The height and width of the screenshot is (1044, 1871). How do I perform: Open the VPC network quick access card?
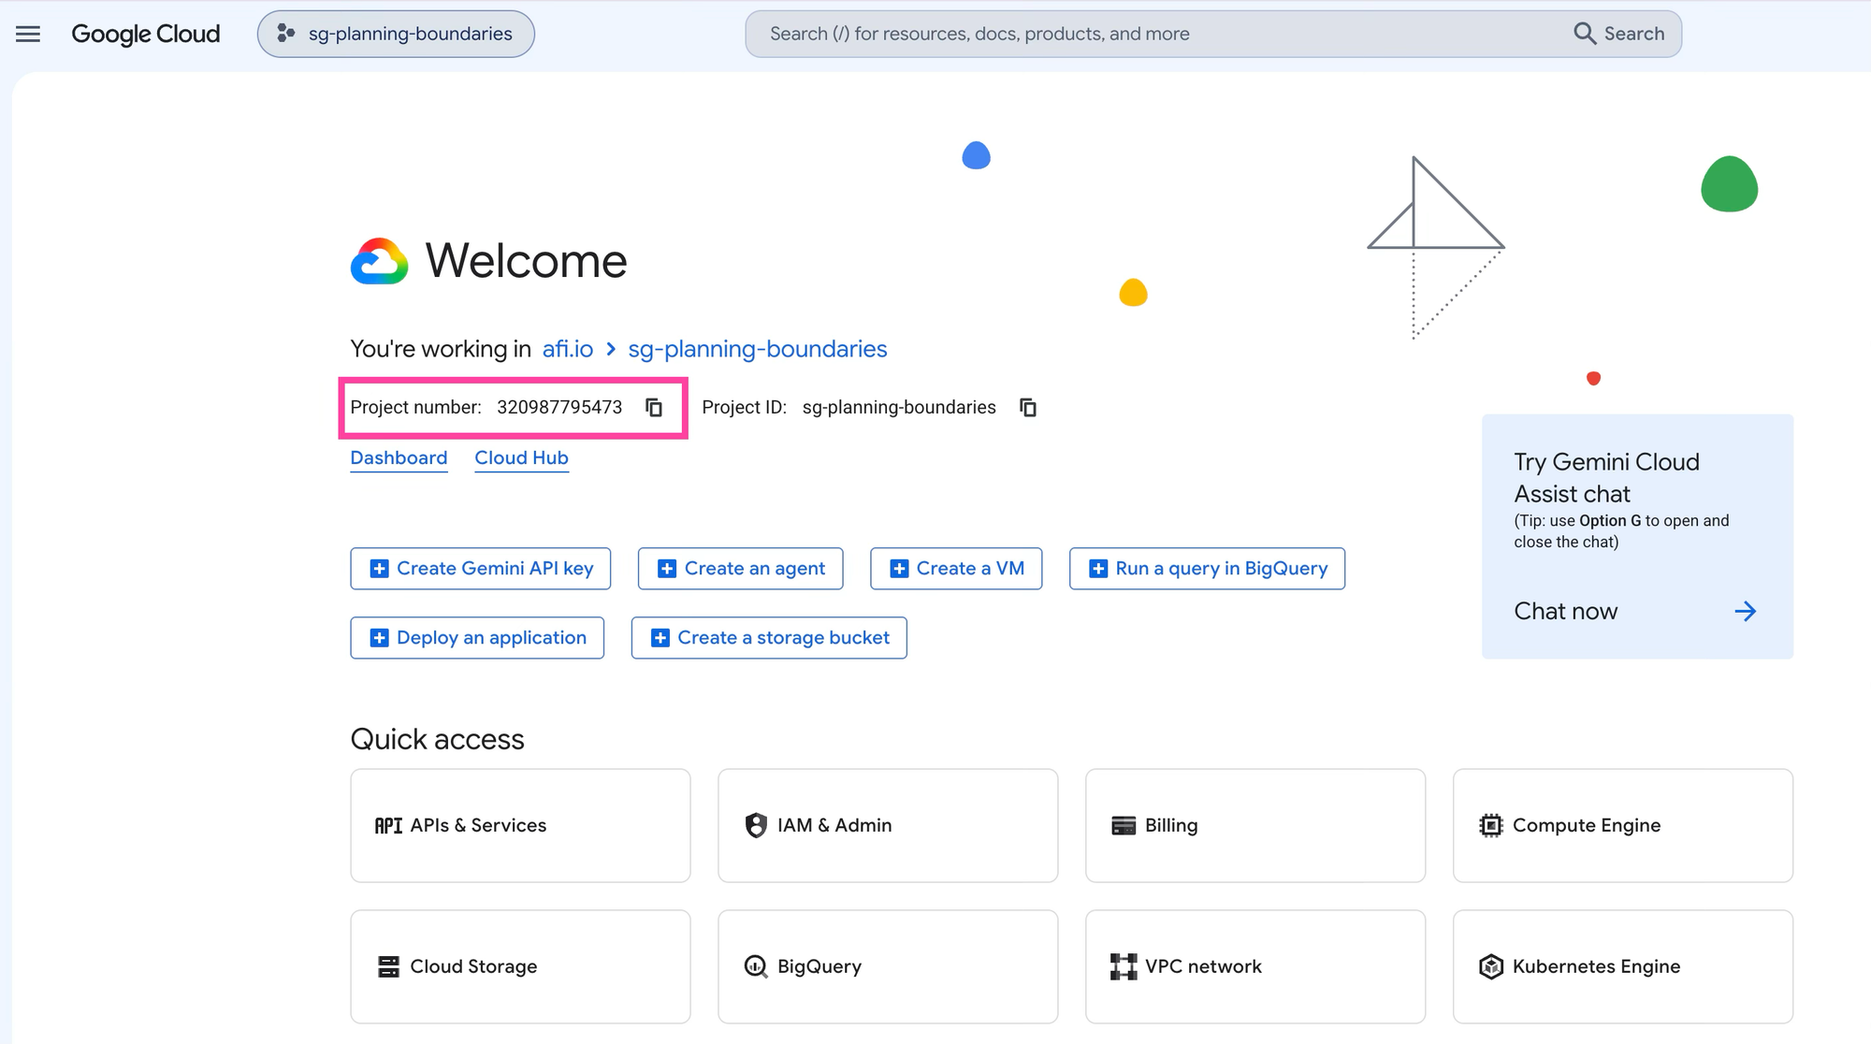click(1255, 967)
